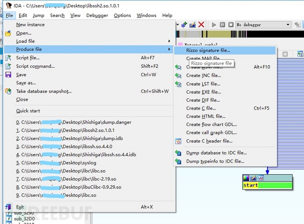Open recent file libssh2.so.1.0.1

pyautogui.click(x=89, y=130)
